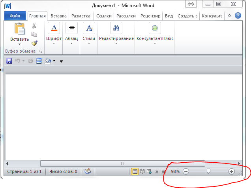251x188 pixels.
Task: Open the Customize Quick Access Toolbar dropdown
Action: point(61,61)
